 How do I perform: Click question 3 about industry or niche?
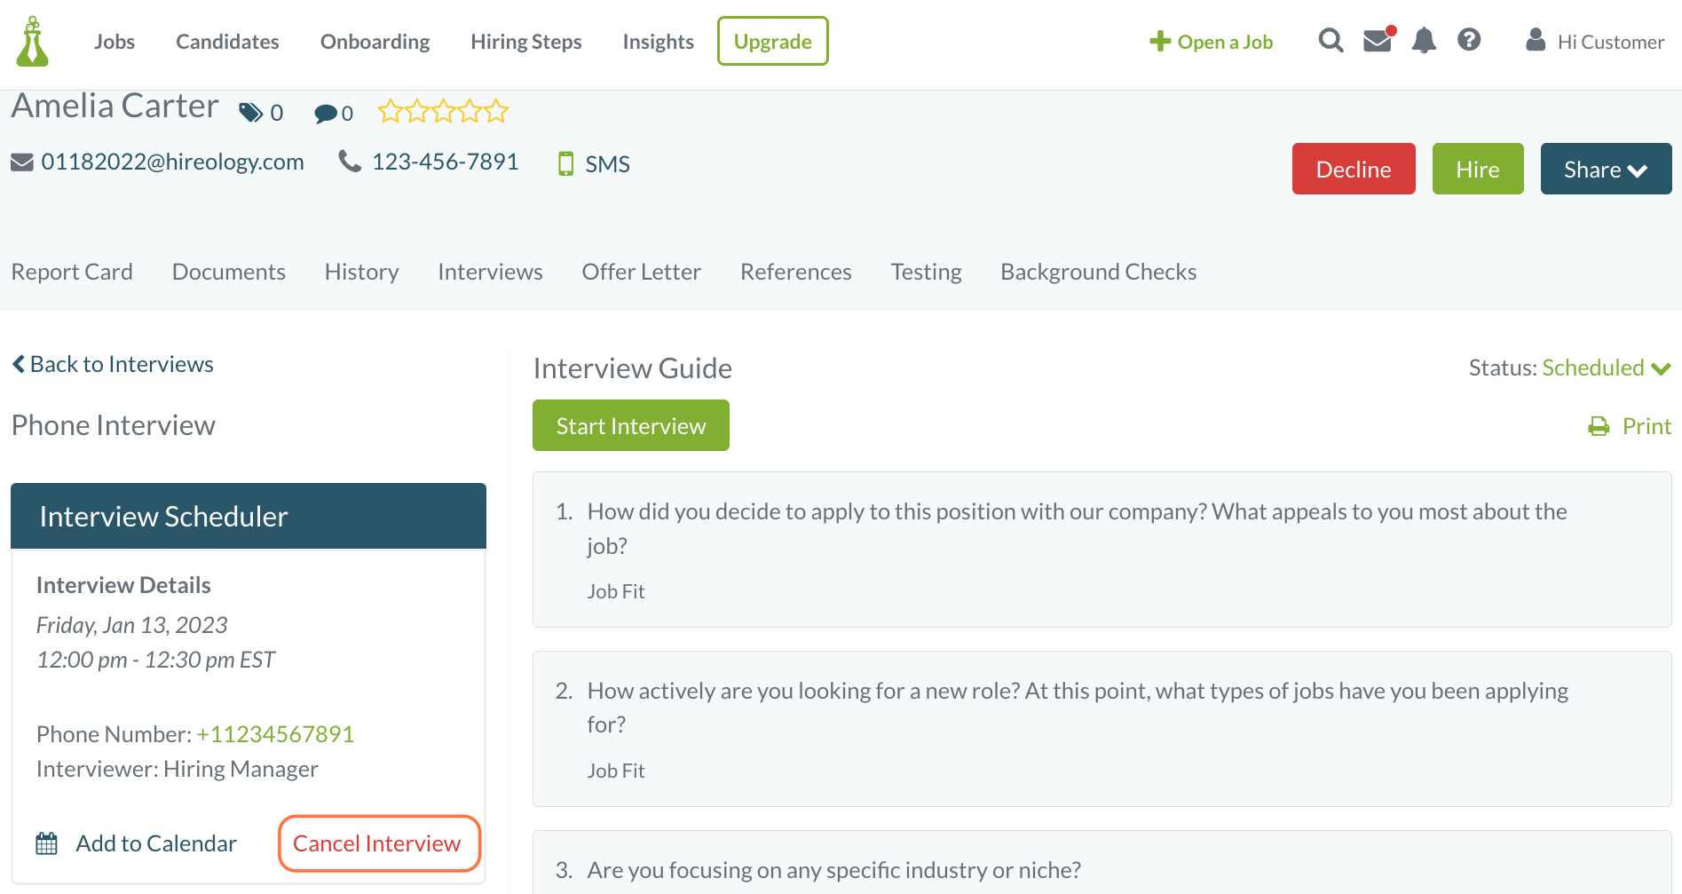pos(833,870)
